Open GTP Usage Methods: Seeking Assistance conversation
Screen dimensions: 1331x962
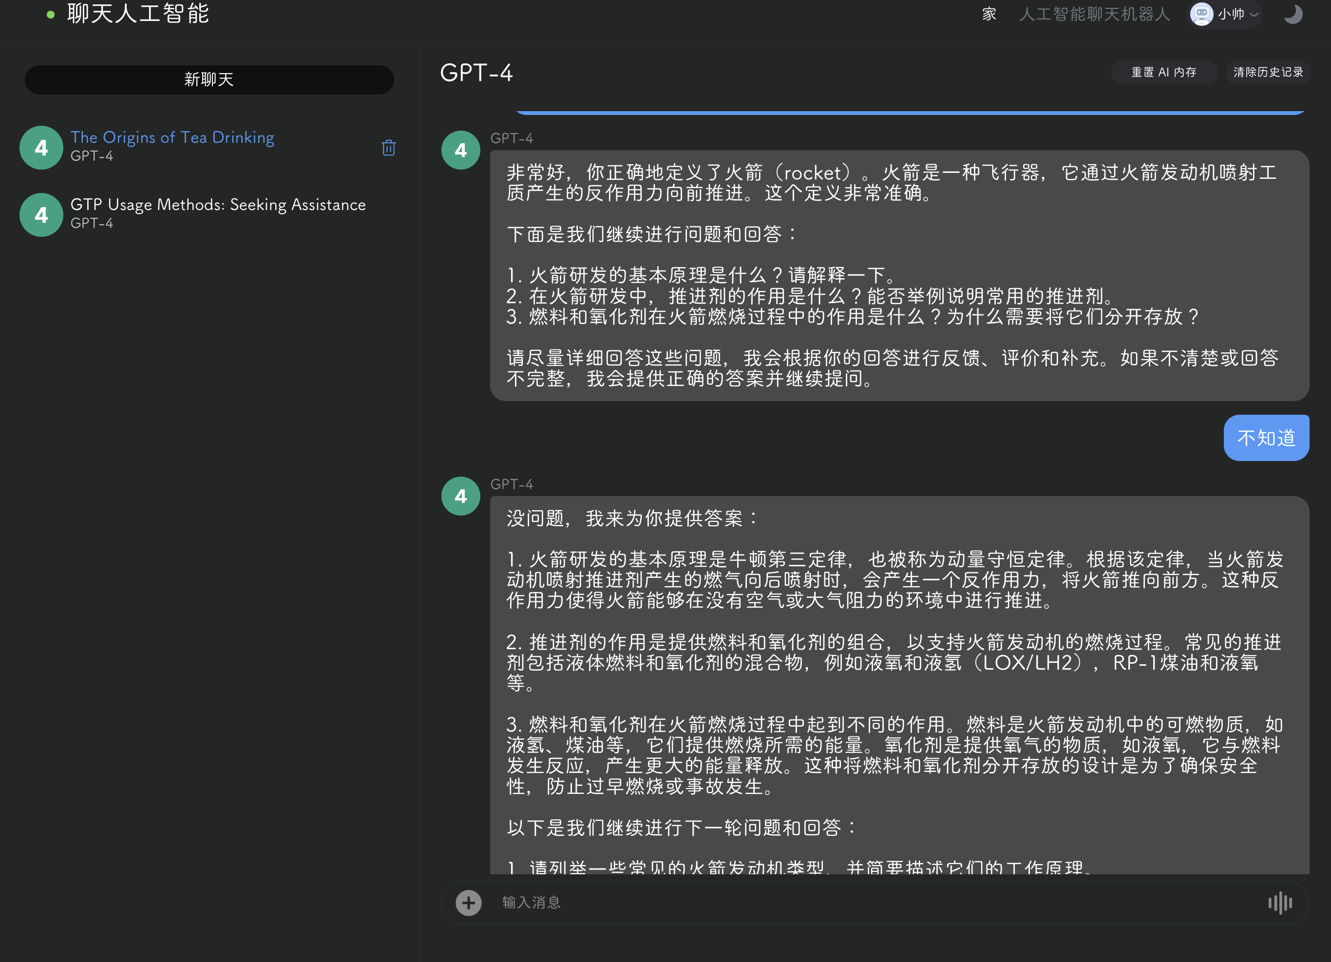pos(218,205)
